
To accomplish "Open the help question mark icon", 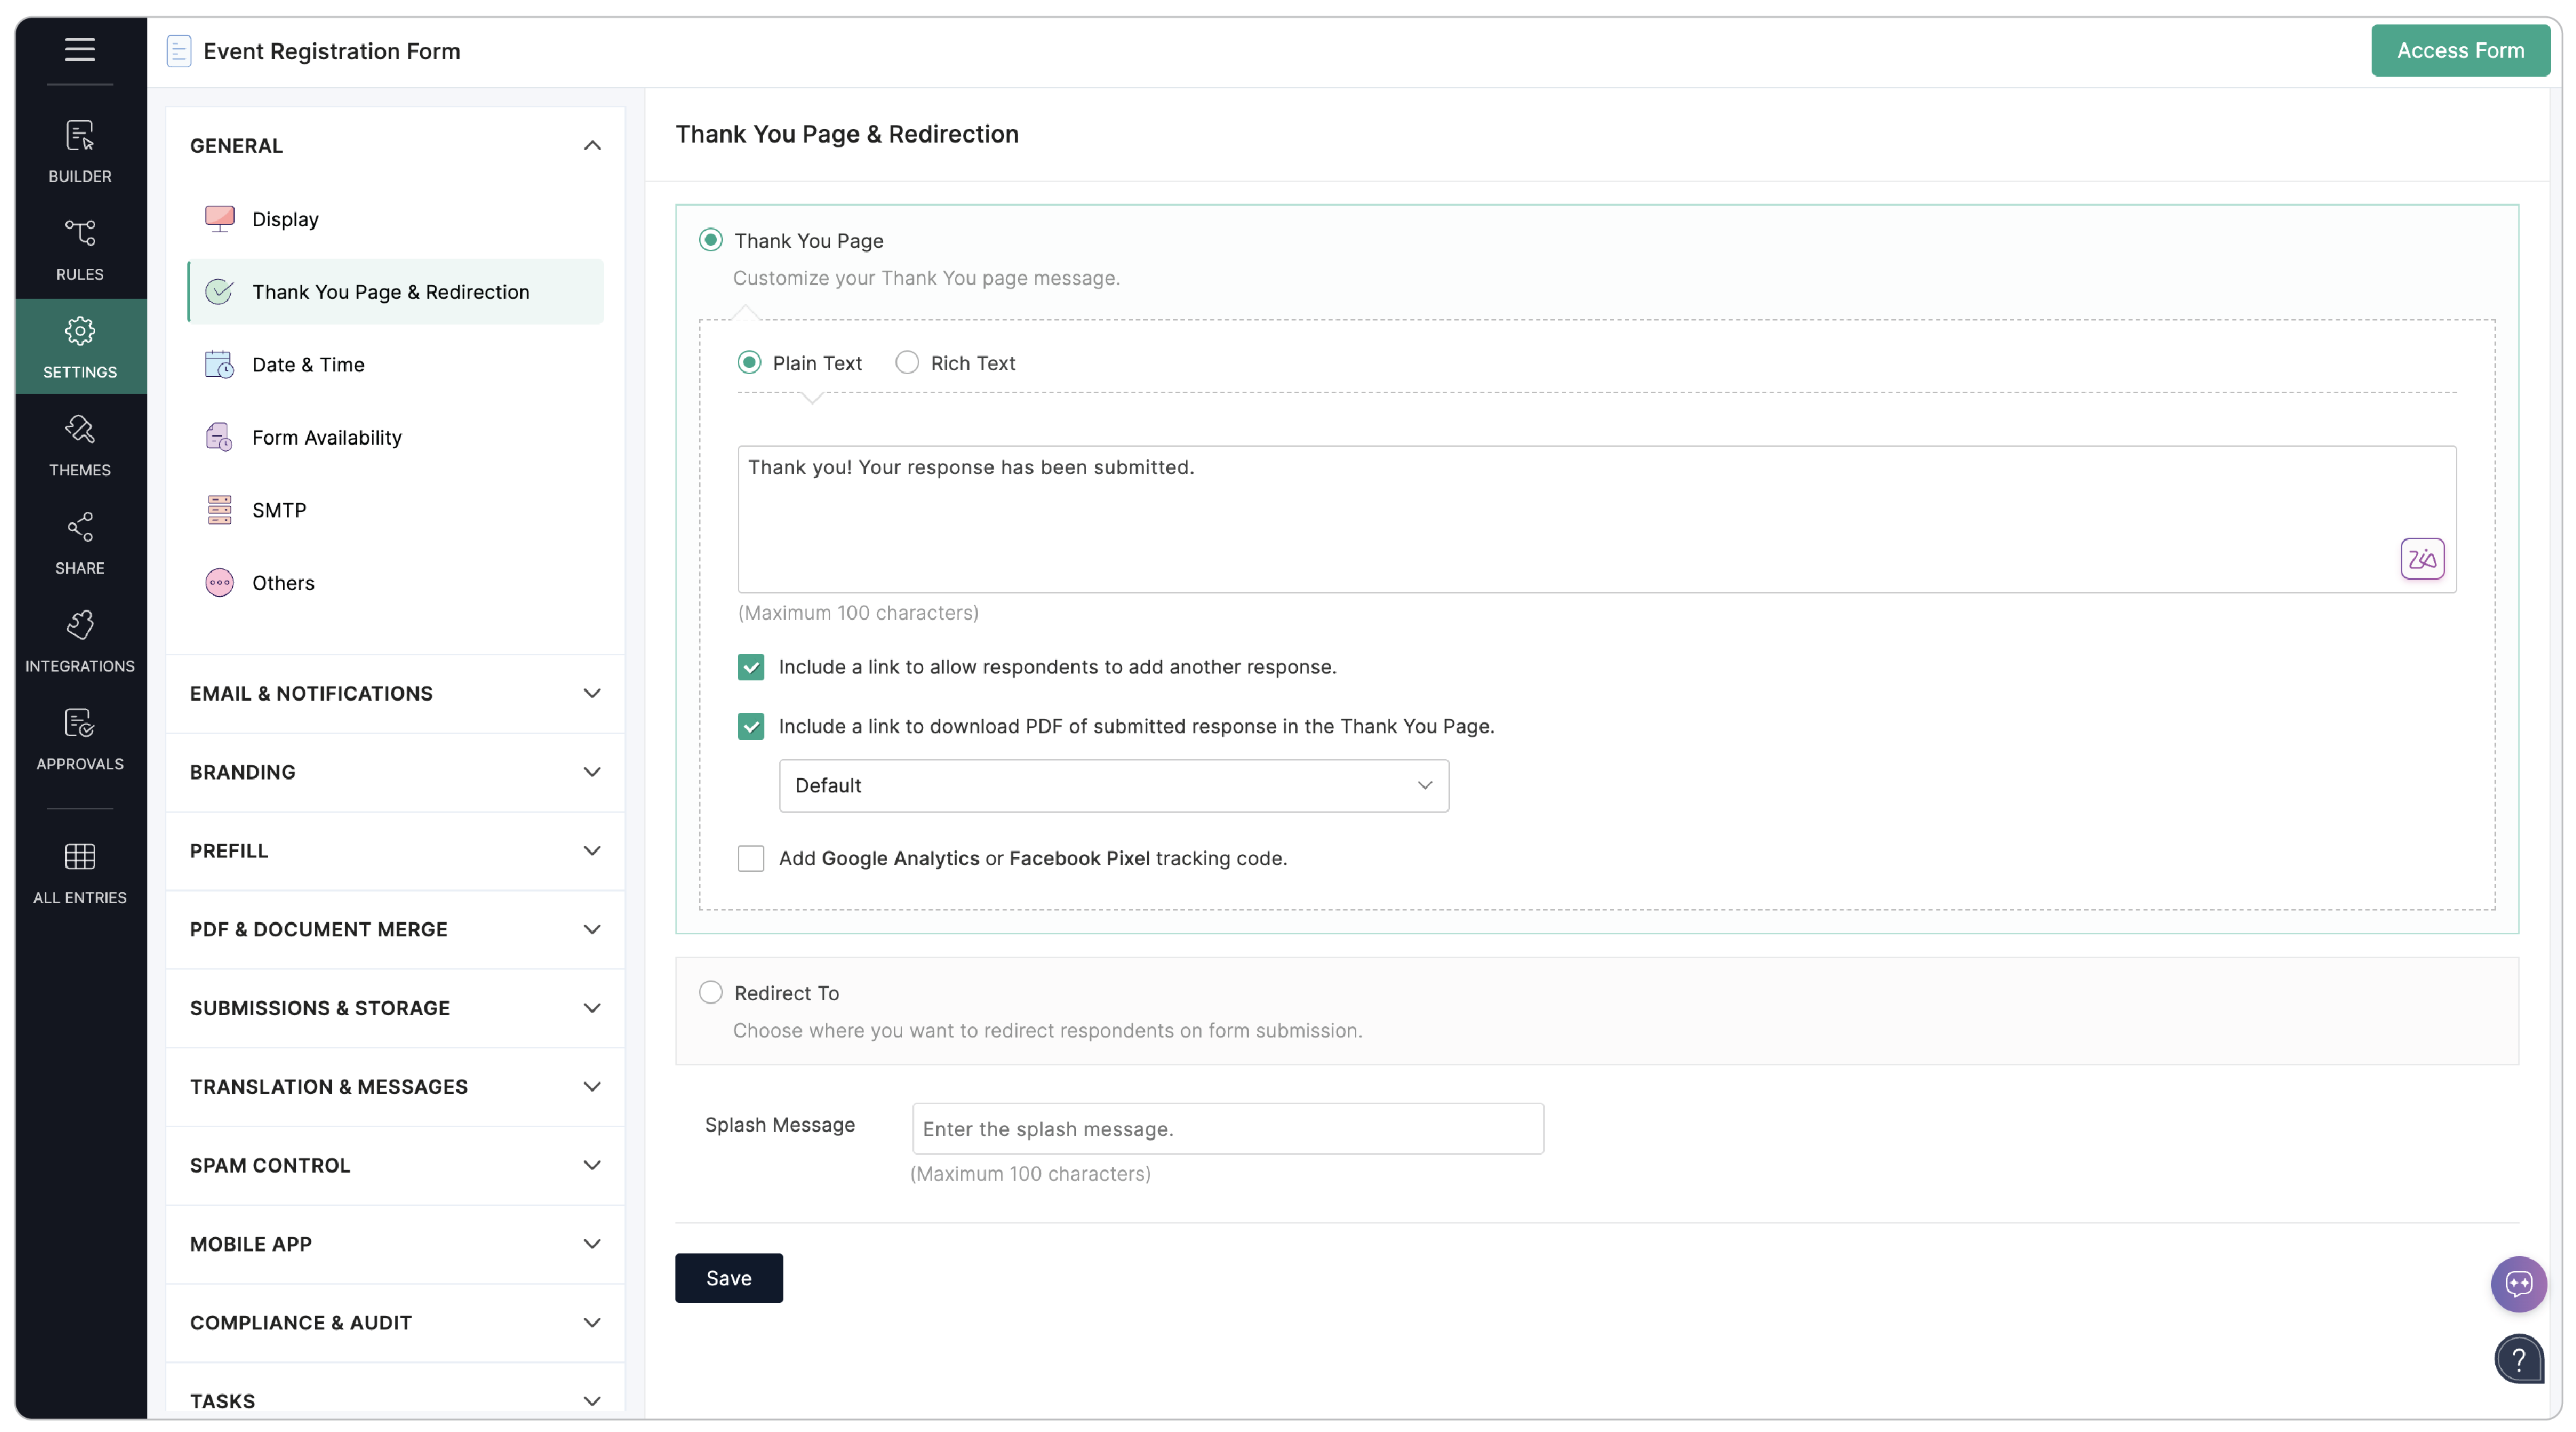I will pyautogui.click(x=2518, y=1359).
